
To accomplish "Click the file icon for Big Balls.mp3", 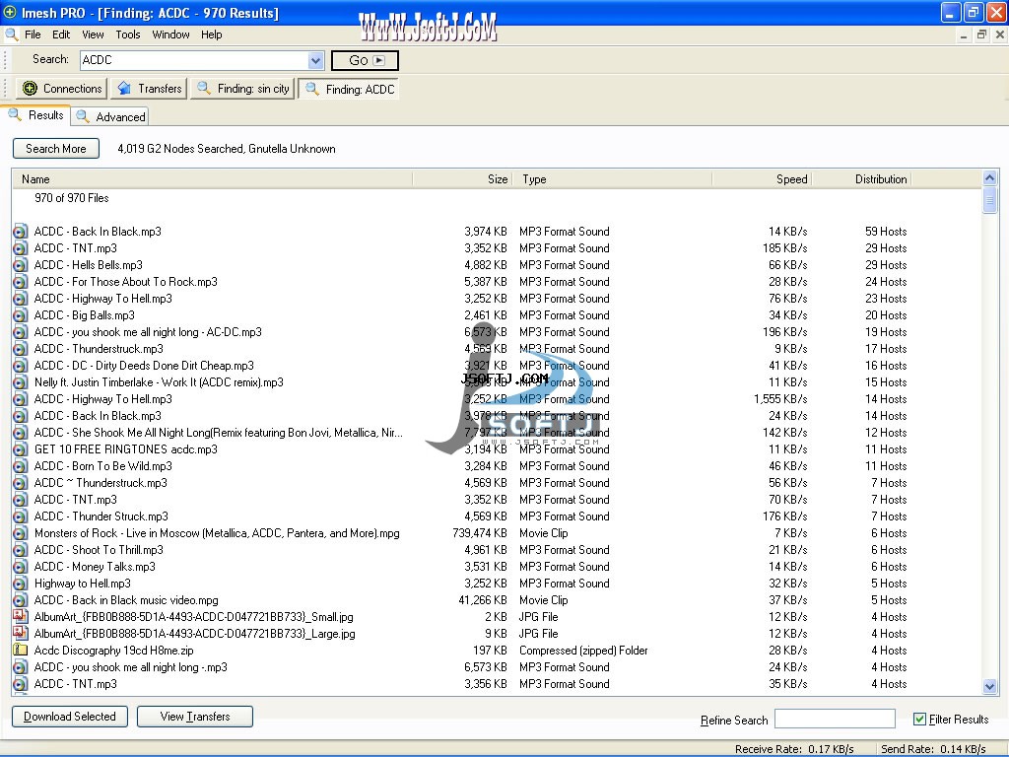I will pos(21,315).
